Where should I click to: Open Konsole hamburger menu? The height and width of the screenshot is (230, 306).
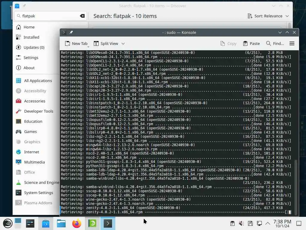pyautogui.click(x=292, y=43)
